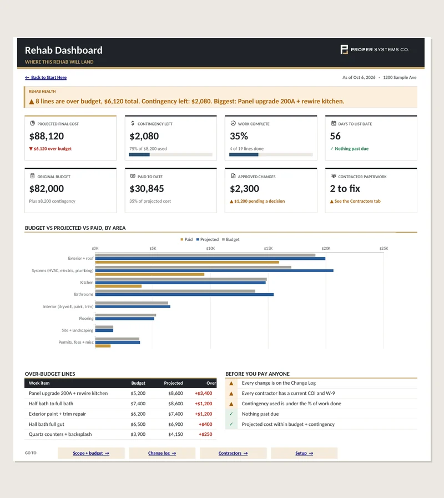Click warning triangle beside $1,200 pending a decision
The width and height of the screenshot is (444, 498).
pyautogui.click(x=231, y=202)
